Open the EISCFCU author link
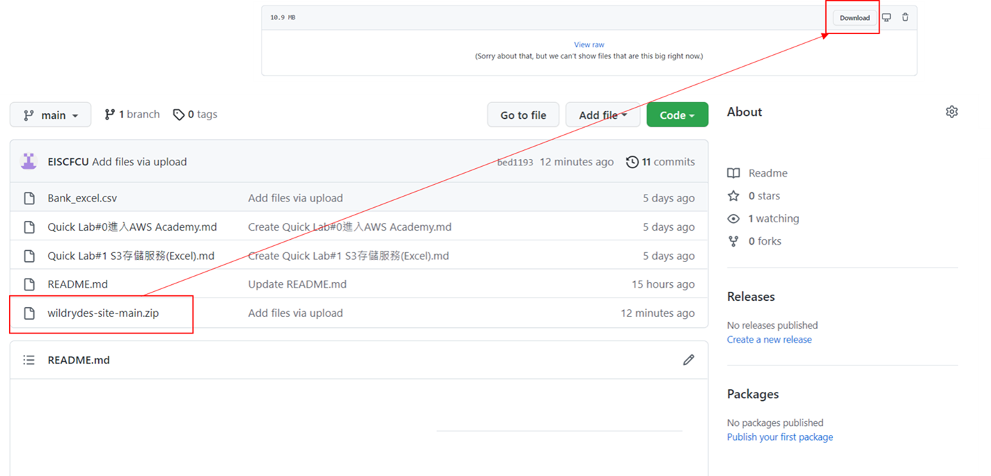 [68, 162]
